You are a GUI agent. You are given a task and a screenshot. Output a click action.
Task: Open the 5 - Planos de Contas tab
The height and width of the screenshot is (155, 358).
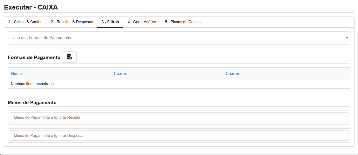pyautogui.click(x=182, y=22)
